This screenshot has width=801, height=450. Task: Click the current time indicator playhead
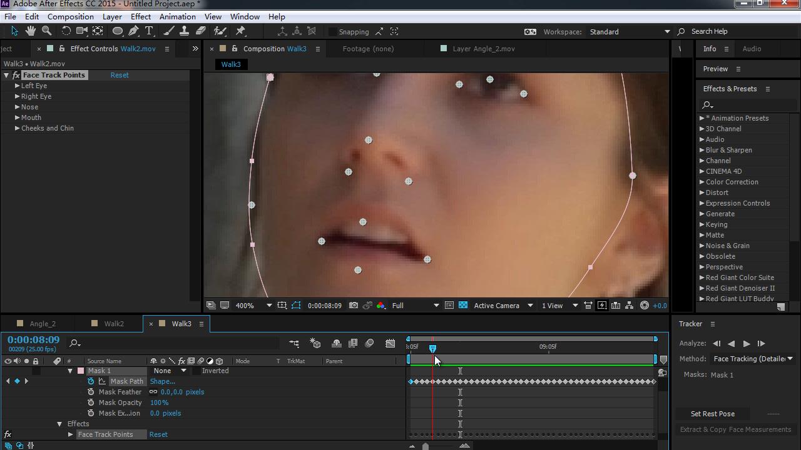pyautogui.click(x=432, y=348)
